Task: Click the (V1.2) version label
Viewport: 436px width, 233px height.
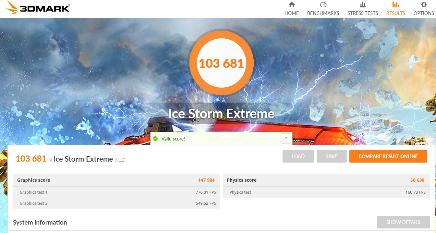Action: coord(120,160)
